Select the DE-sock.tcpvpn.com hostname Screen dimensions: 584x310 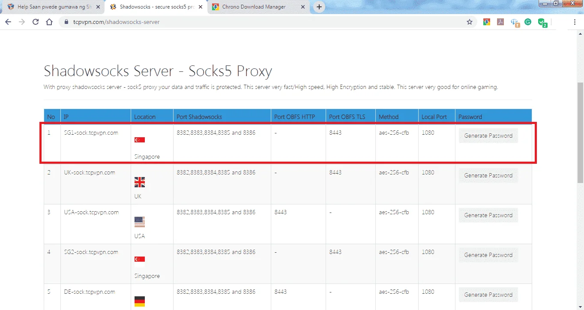click(x=90, y=292)
